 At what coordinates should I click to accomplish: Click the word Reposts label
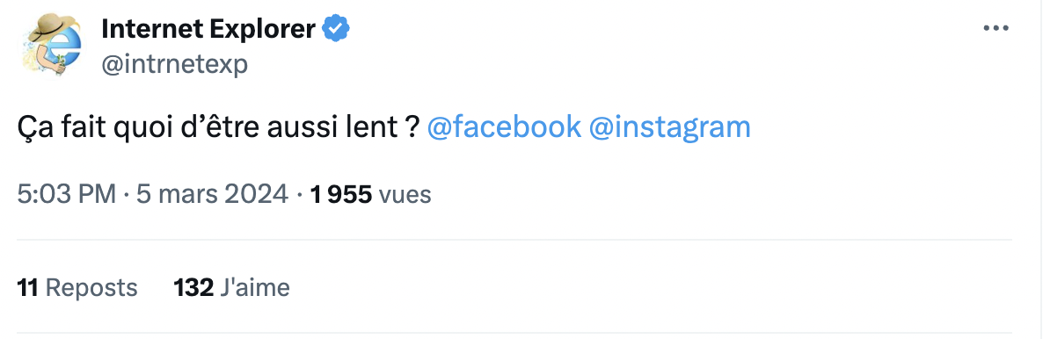tap(91, 288)
